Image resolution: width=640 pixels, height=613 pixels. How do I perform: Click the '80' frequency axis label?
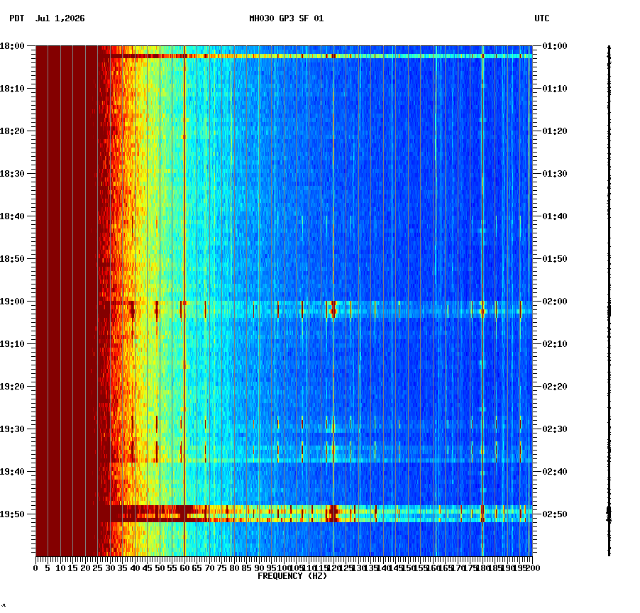234,568
